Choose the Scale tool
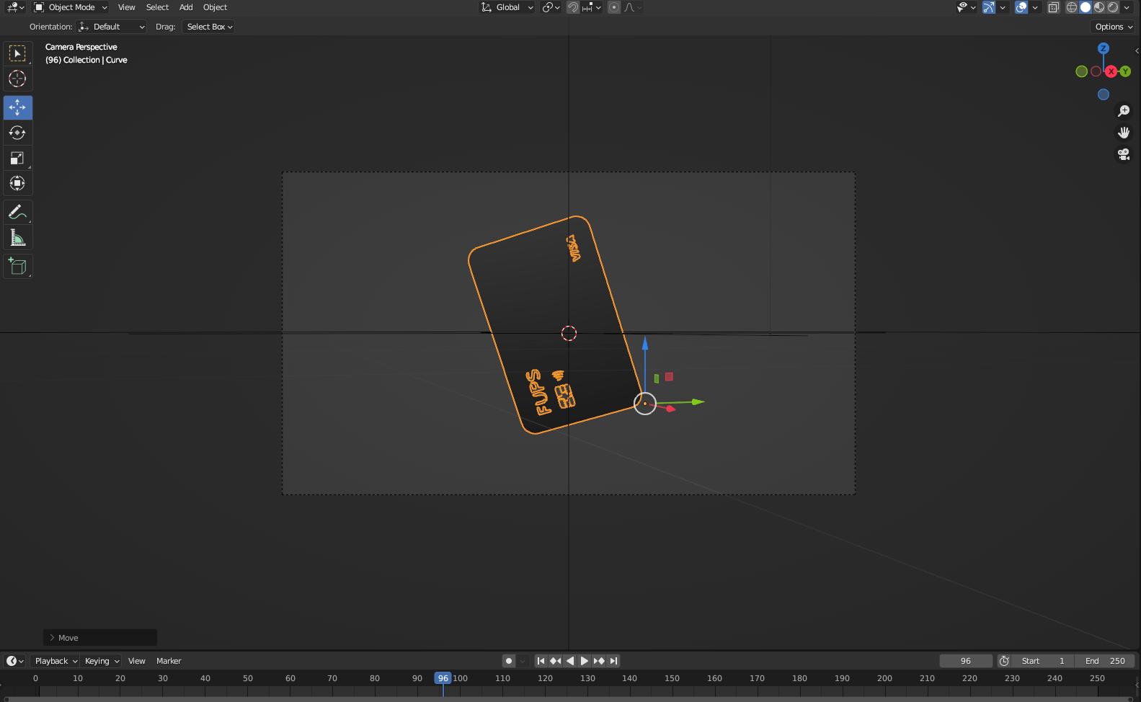Screen dimensions: 1141x702 tap(17, 158)
